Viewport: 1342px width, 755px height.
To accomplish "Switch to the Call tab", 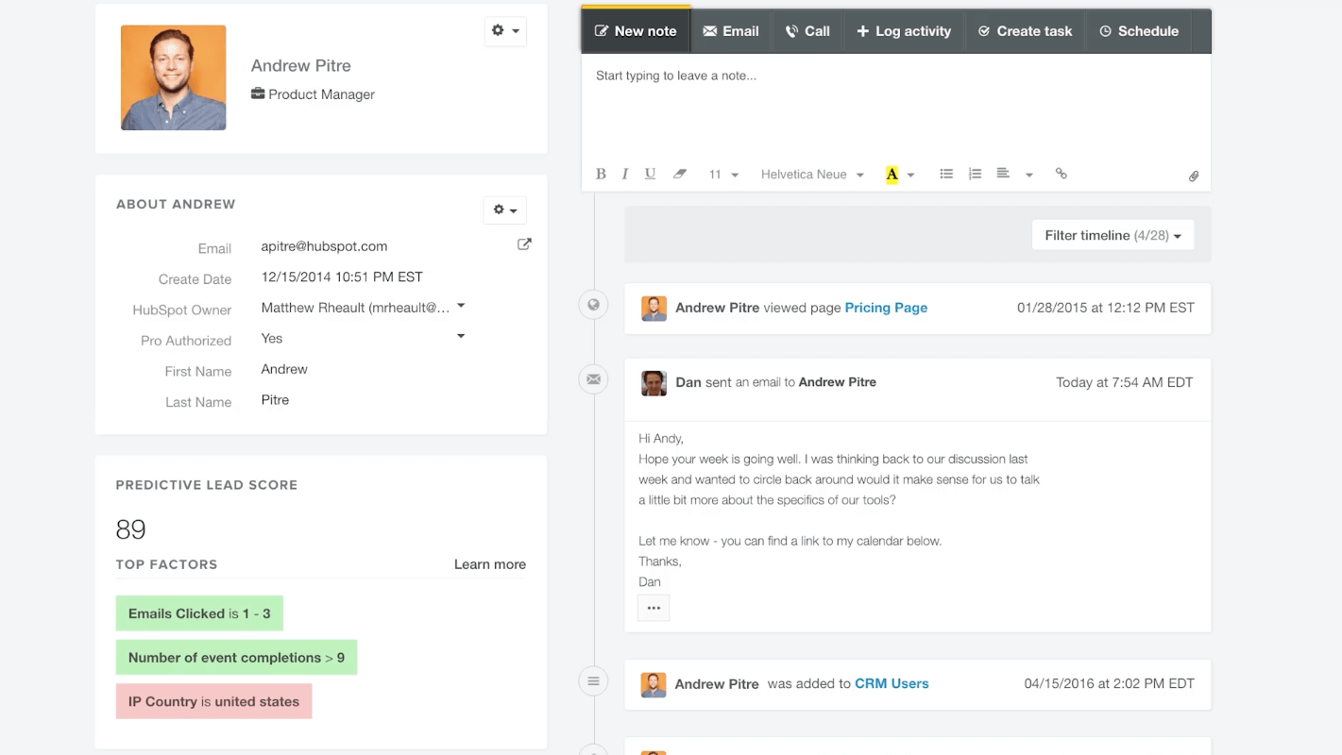I will pos(807,30).
